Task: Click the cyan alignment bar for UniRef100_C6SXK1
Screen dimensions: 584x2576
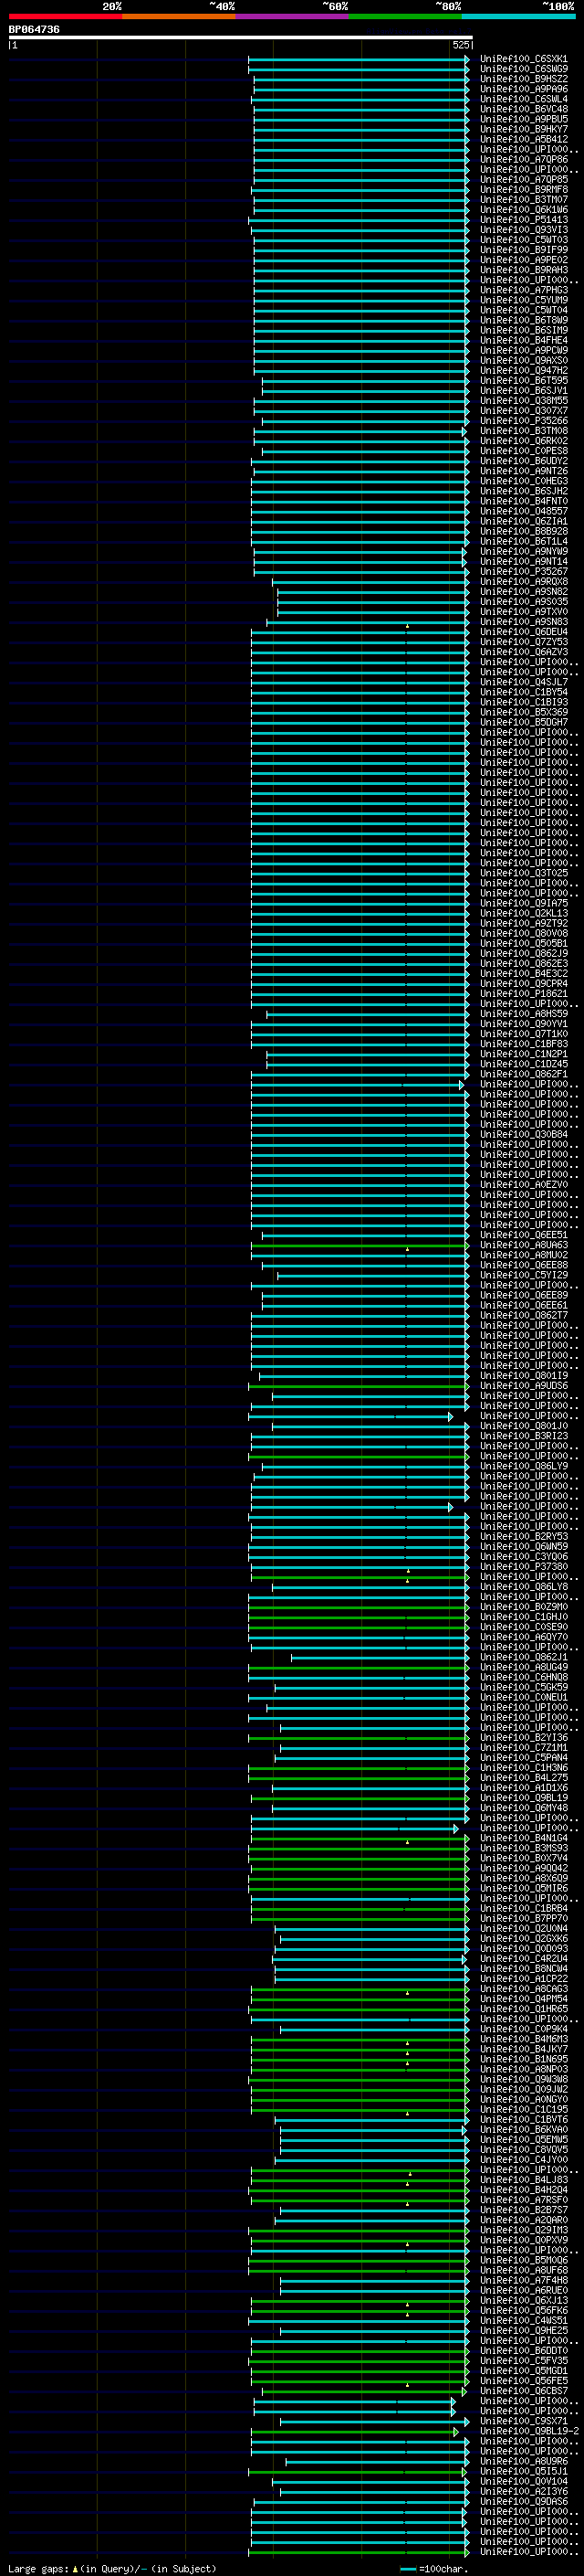Action: click(359, 59)
